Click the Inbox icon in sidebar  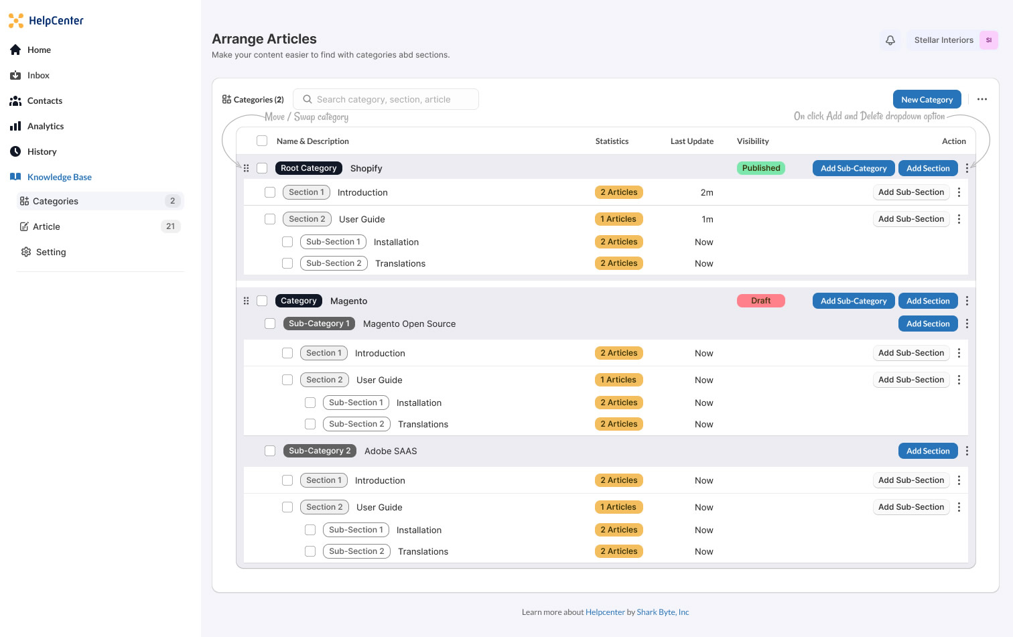pos(15,75)
